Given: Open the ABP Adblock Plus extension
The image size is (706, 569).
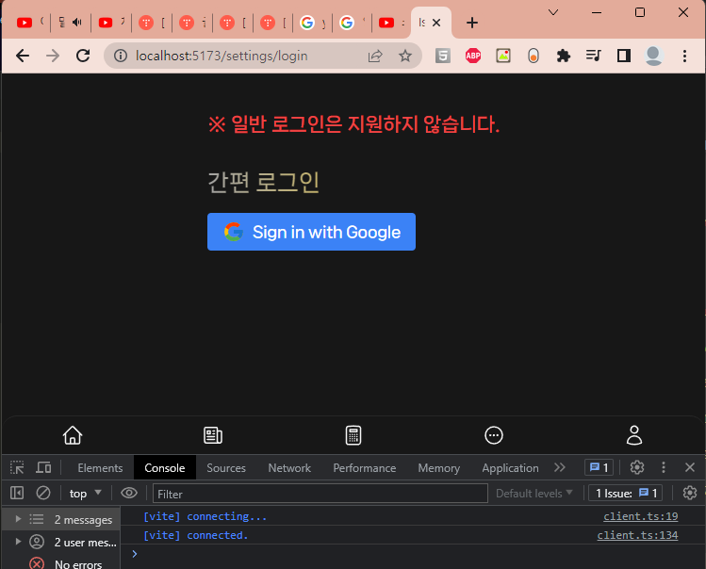Looking at the screenshot, I should [473, 56].
